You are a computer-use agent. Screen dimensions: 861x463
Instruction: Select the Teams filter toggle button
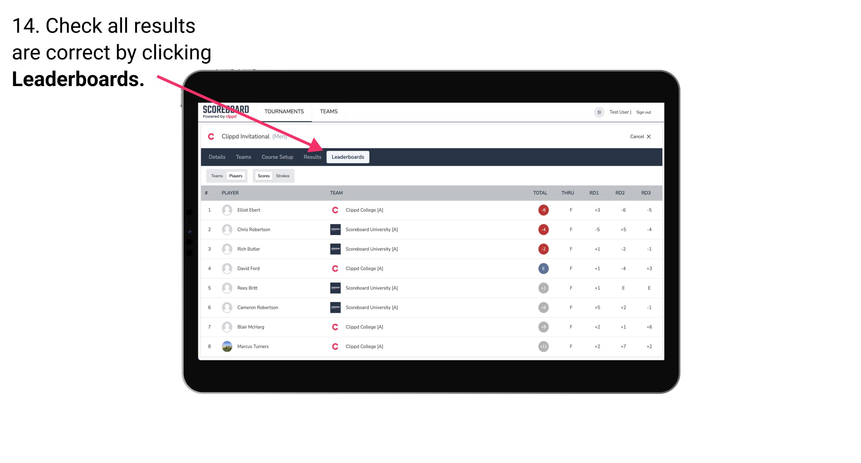[217, 176]
